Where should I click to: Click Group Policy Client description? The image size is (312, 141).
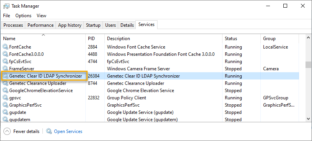click(127, 98)
